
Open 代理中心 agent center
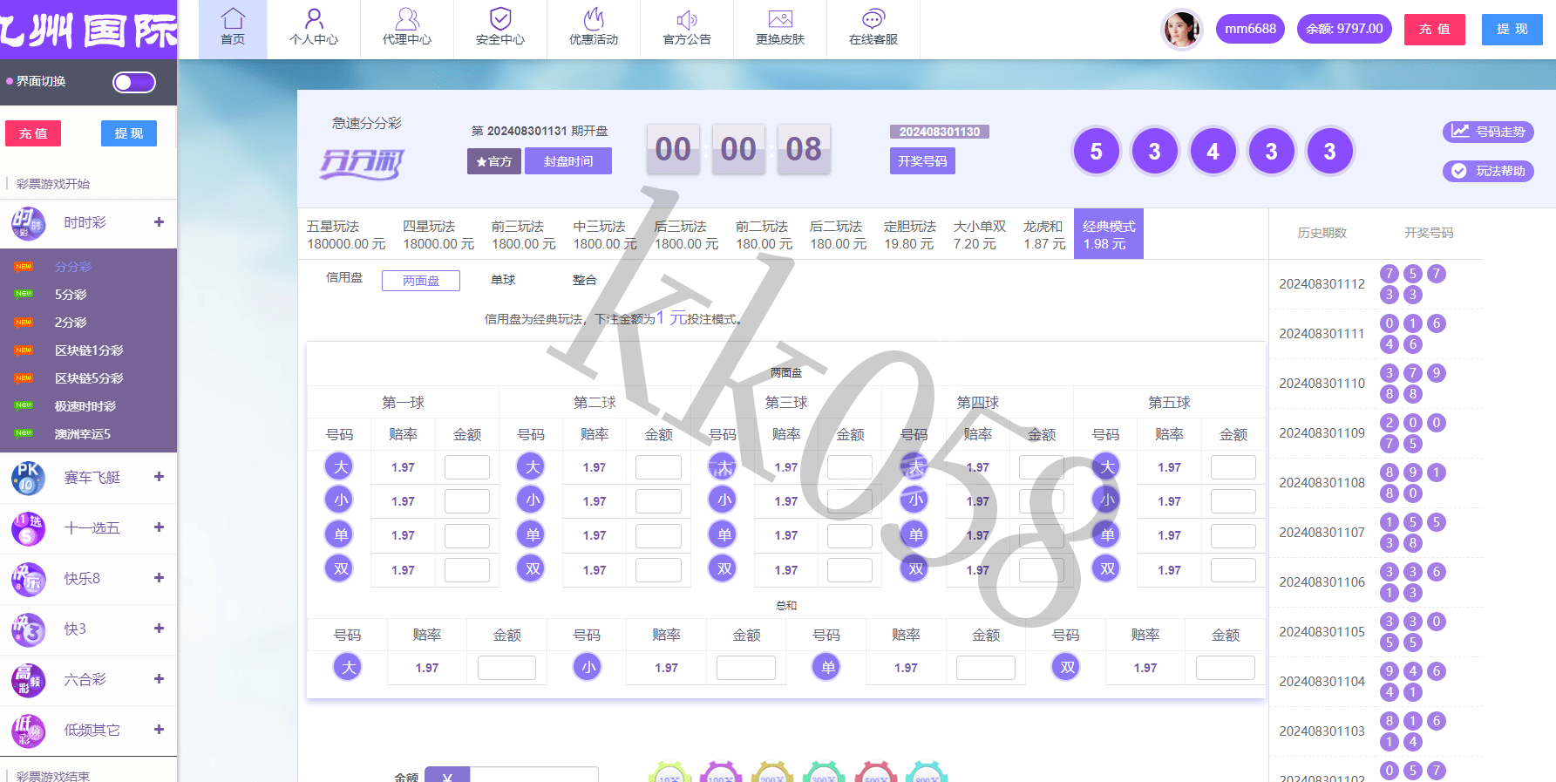pos(407,29)
